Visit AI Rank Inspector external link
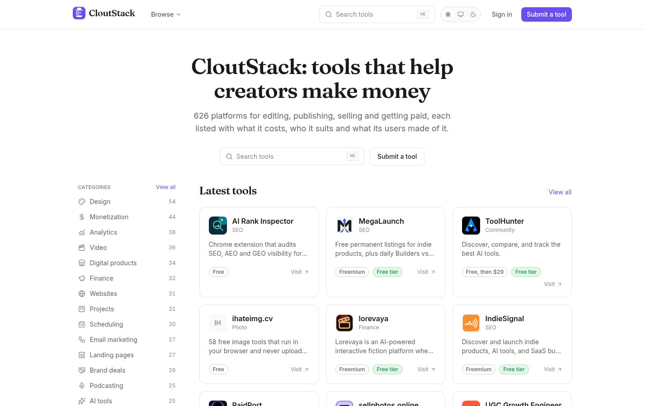651x406 pixels. [x=300, y=272]
